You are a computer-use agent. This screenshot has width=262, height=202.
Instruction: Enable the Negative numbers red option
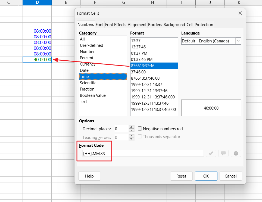tap(140, 128)
